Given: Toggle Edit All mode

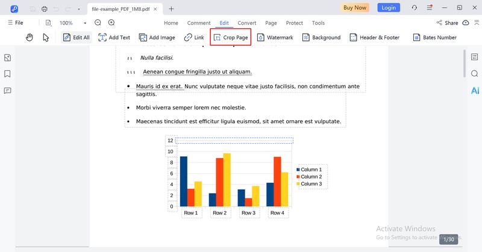Looking at the screenshot, I should 77,37.
